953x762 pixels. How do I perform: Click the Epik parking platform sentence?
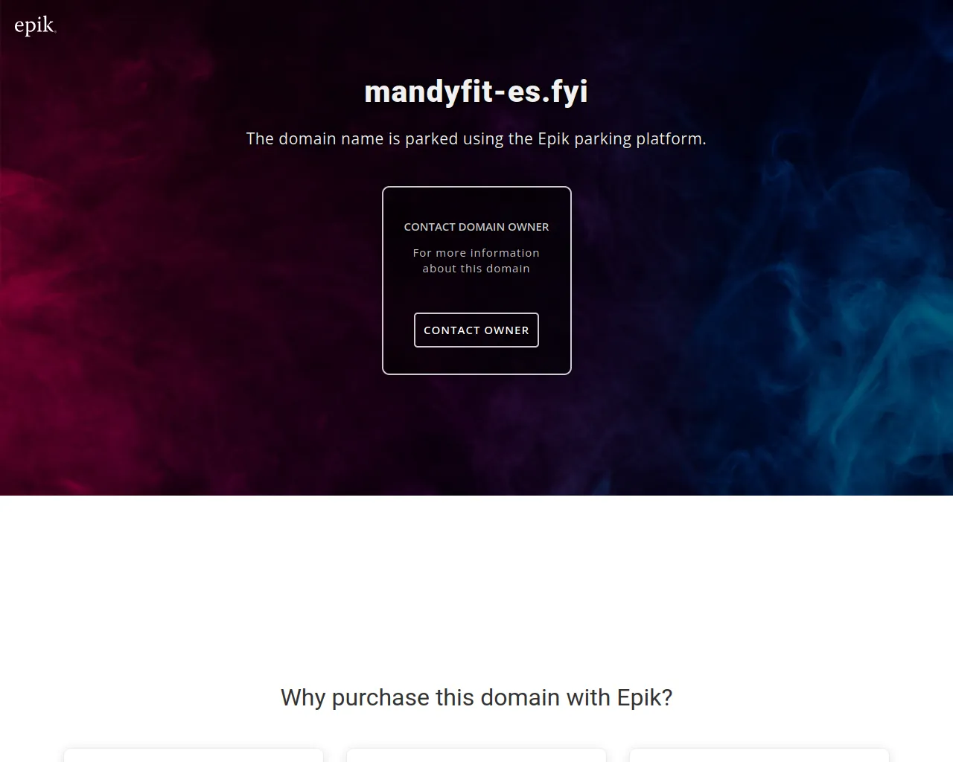476,138
